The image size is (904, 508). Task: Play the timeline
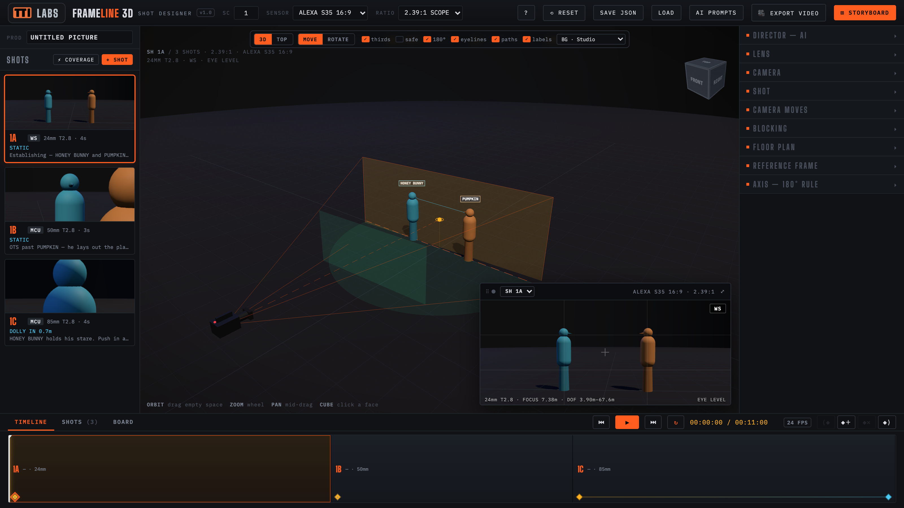[627, 422]
